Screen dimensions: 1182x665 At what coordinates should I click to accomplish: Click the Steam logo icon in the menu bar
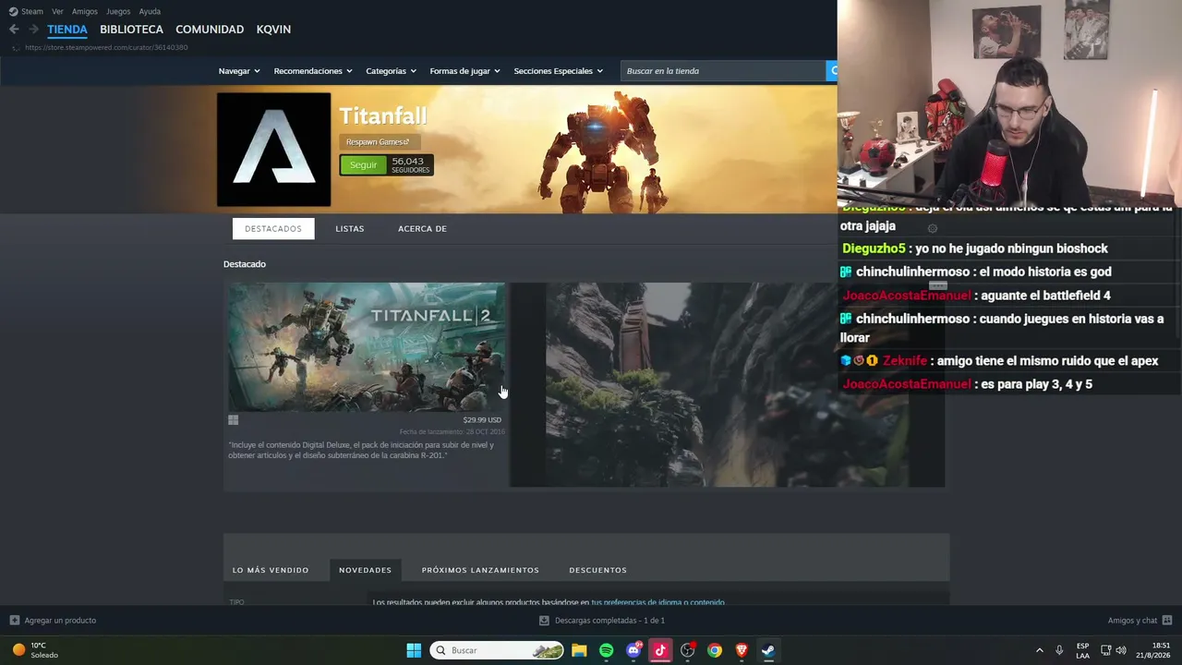point(13,11)
